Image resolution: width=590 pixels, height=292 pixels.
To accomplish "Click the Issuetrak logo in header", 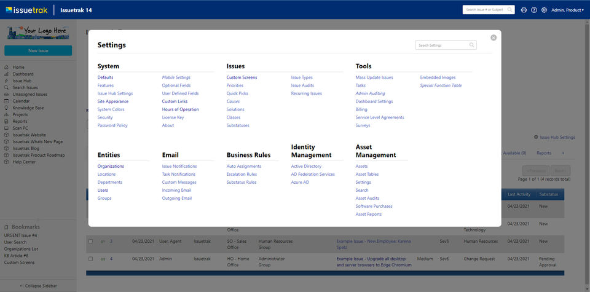I will coord(26,10).
